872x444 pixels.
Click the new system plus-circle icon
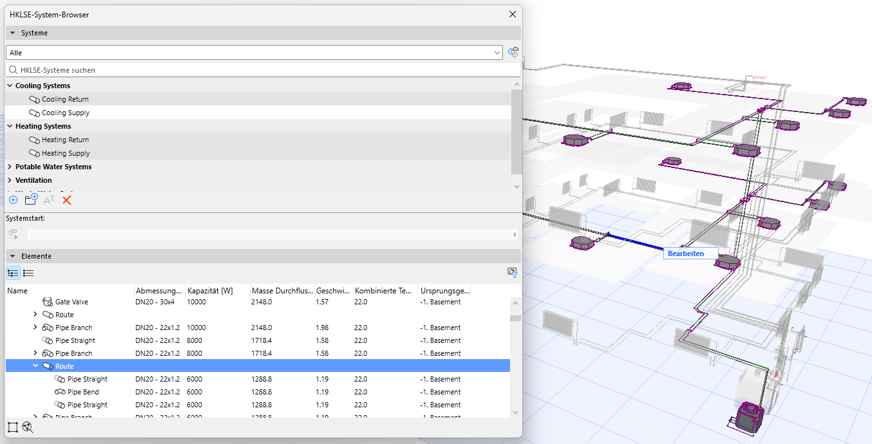[x=13, y=200]
